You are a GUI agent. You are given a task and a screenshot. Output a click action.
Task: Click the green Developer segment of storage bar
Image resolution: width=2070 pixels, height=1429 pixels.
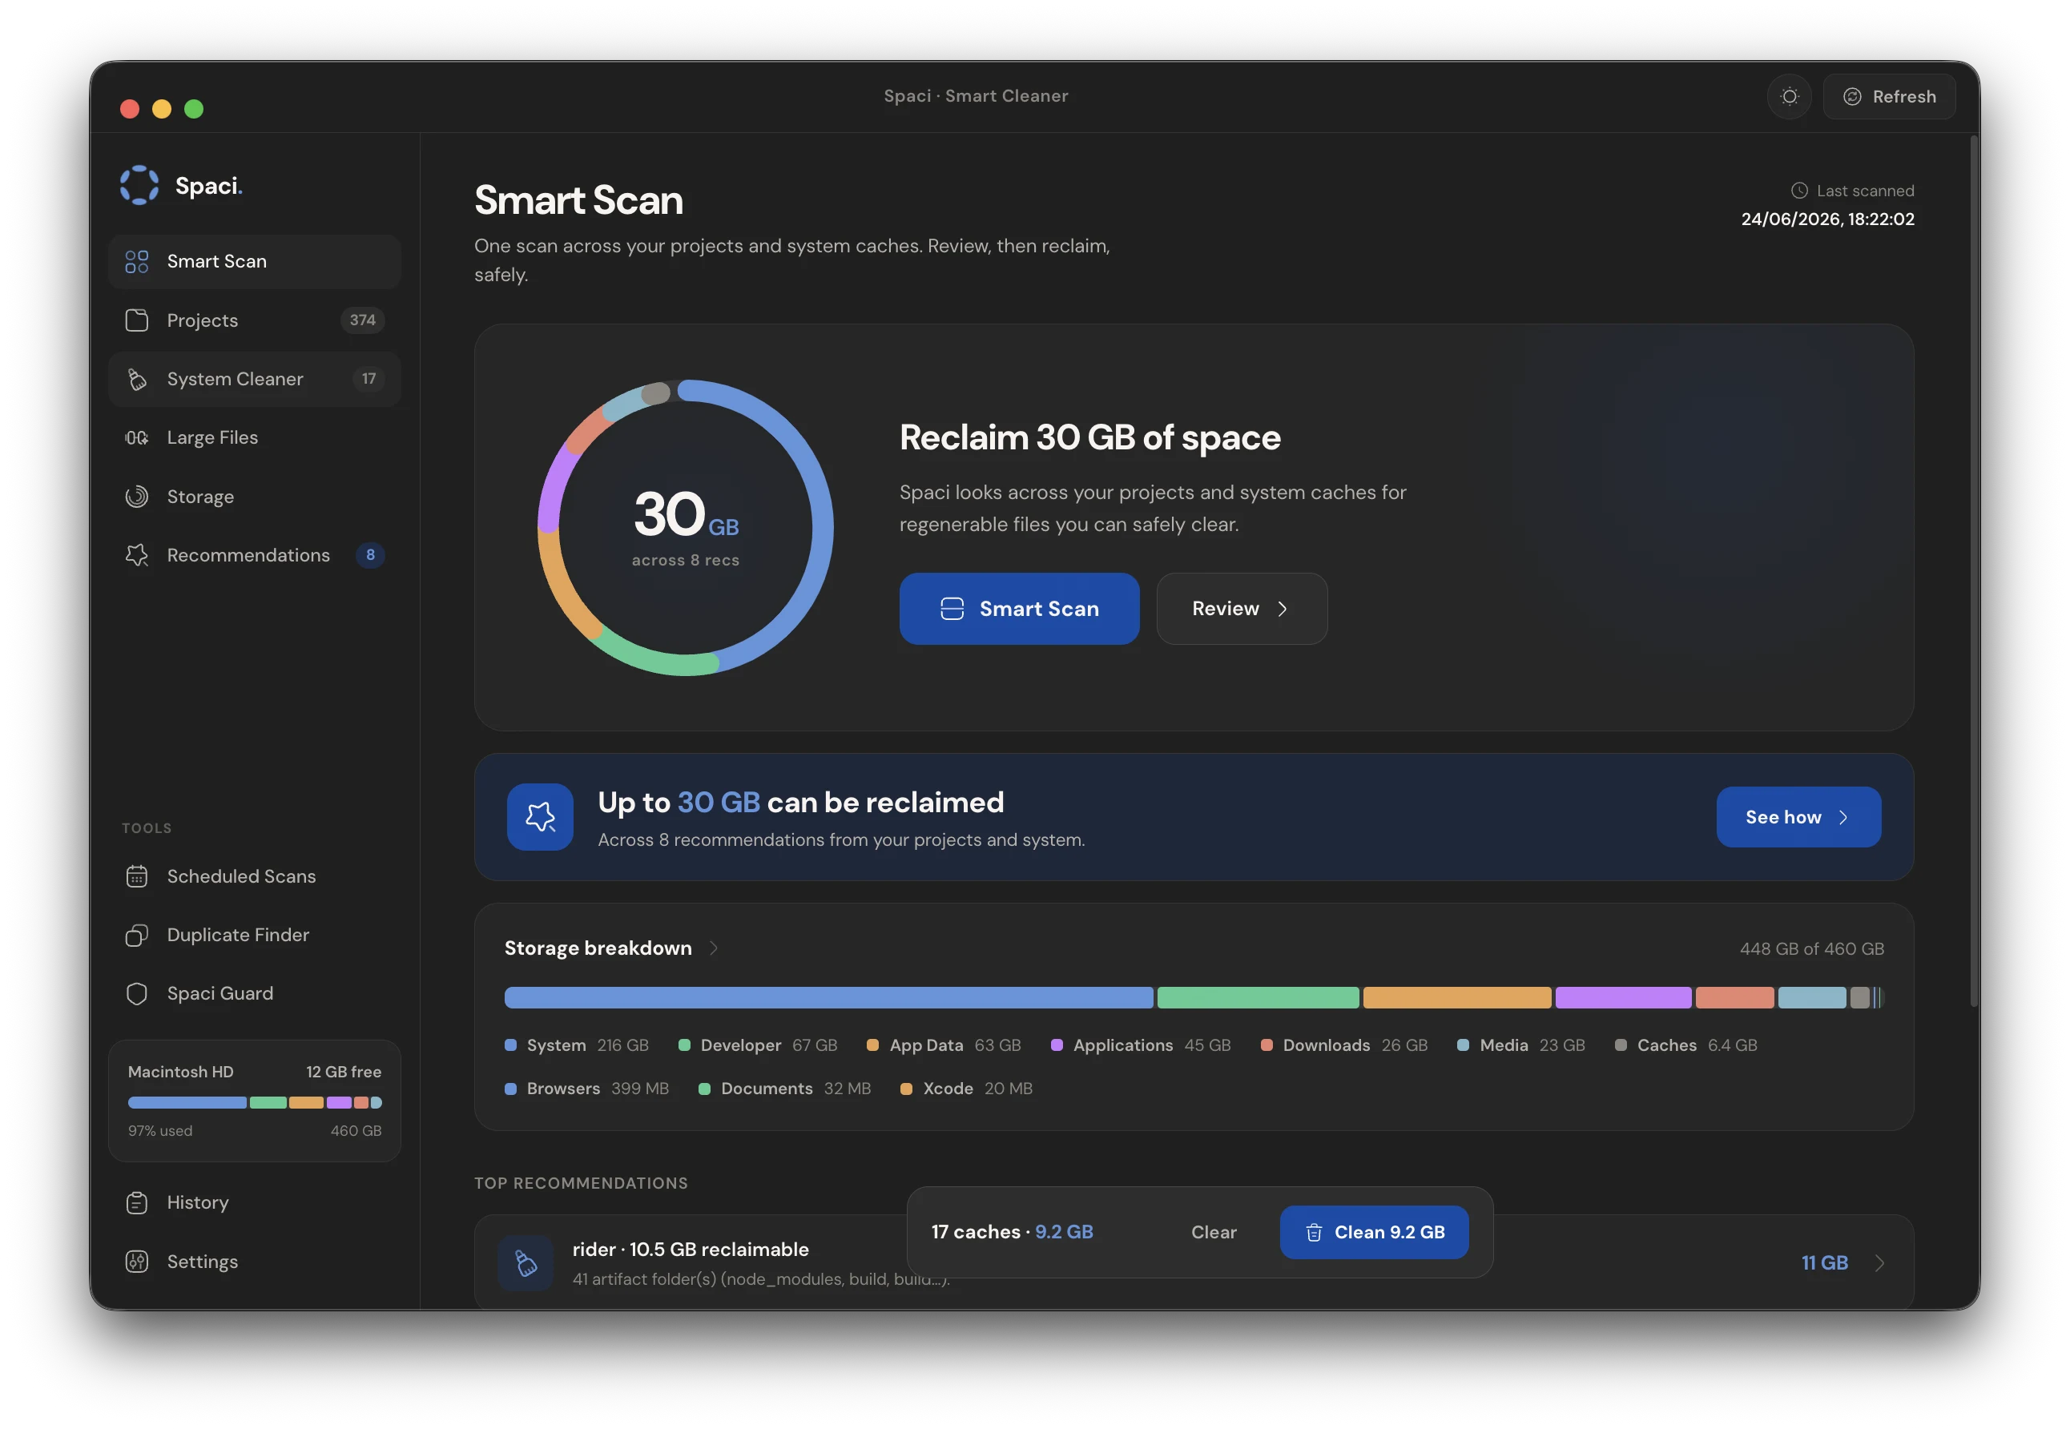[1258, 998]
